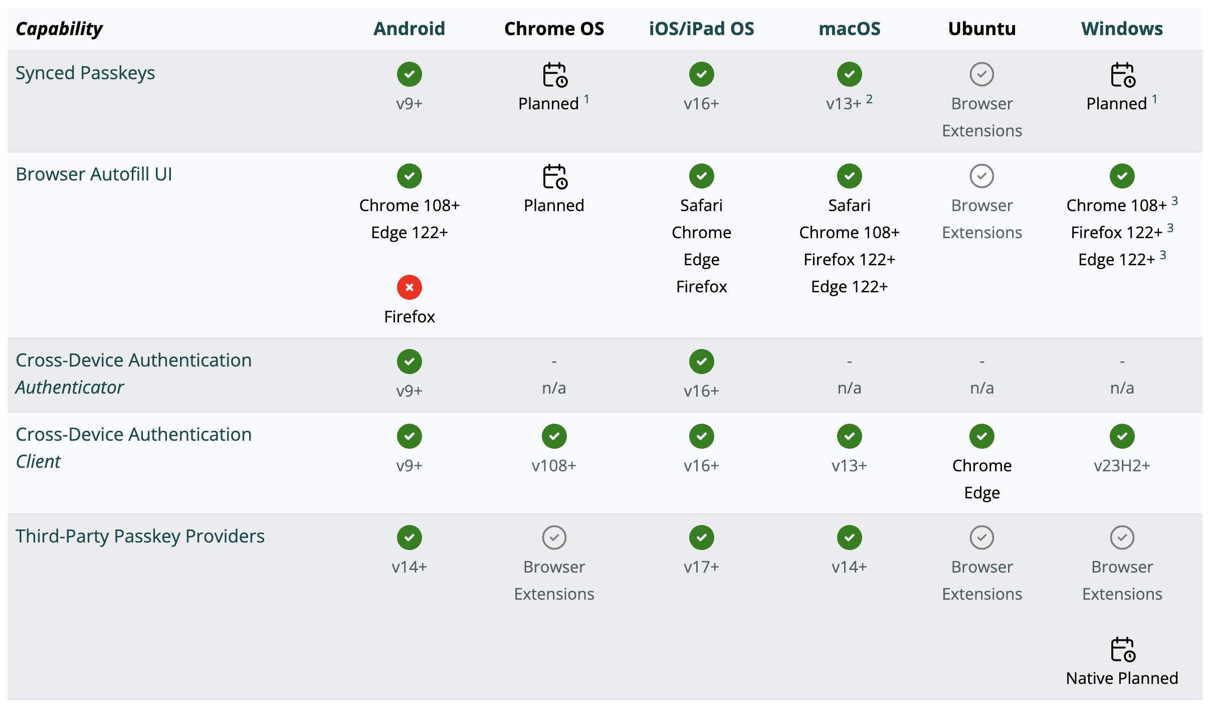This screenshot has height=709, width=1209.
Task: Open Cross-Device Authentication Client link
Action: click(133, 448)
